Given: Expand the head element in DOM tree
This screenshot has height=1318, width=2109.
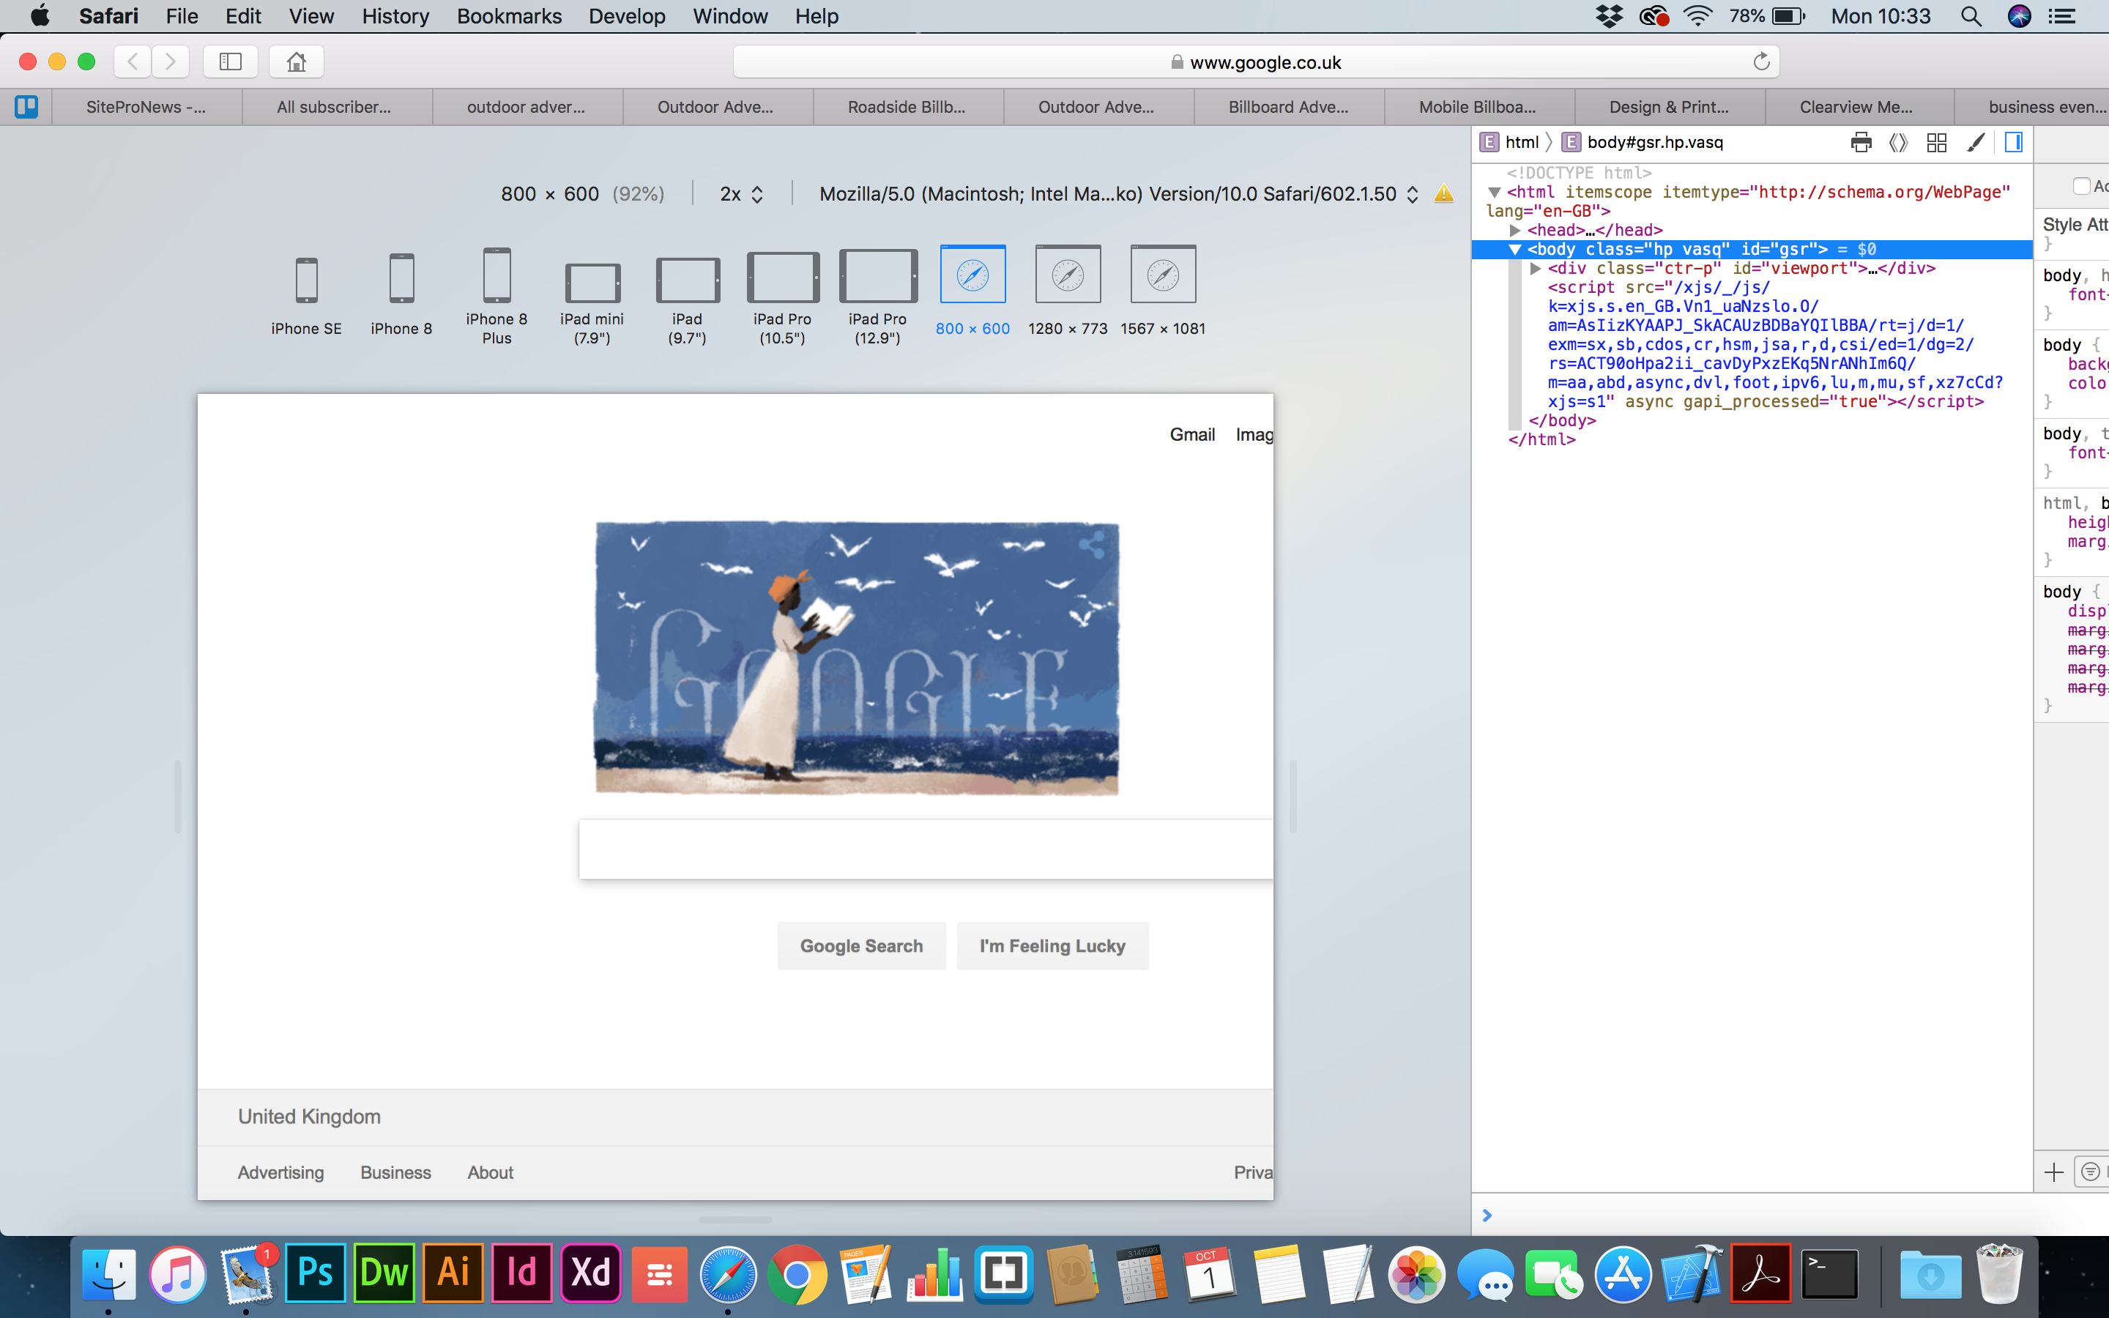Looking at the screenshot, I should point(1514,230).
